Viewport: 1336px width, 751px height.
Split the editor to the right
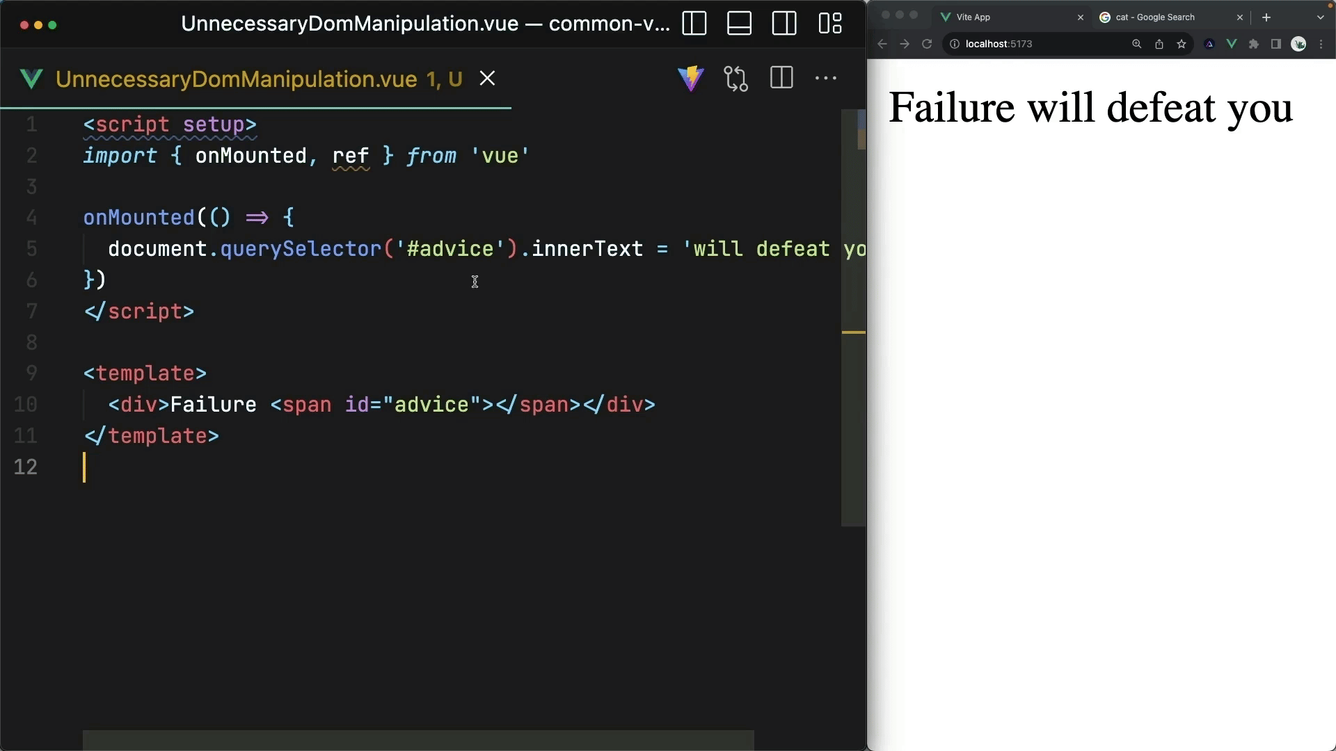781,78
